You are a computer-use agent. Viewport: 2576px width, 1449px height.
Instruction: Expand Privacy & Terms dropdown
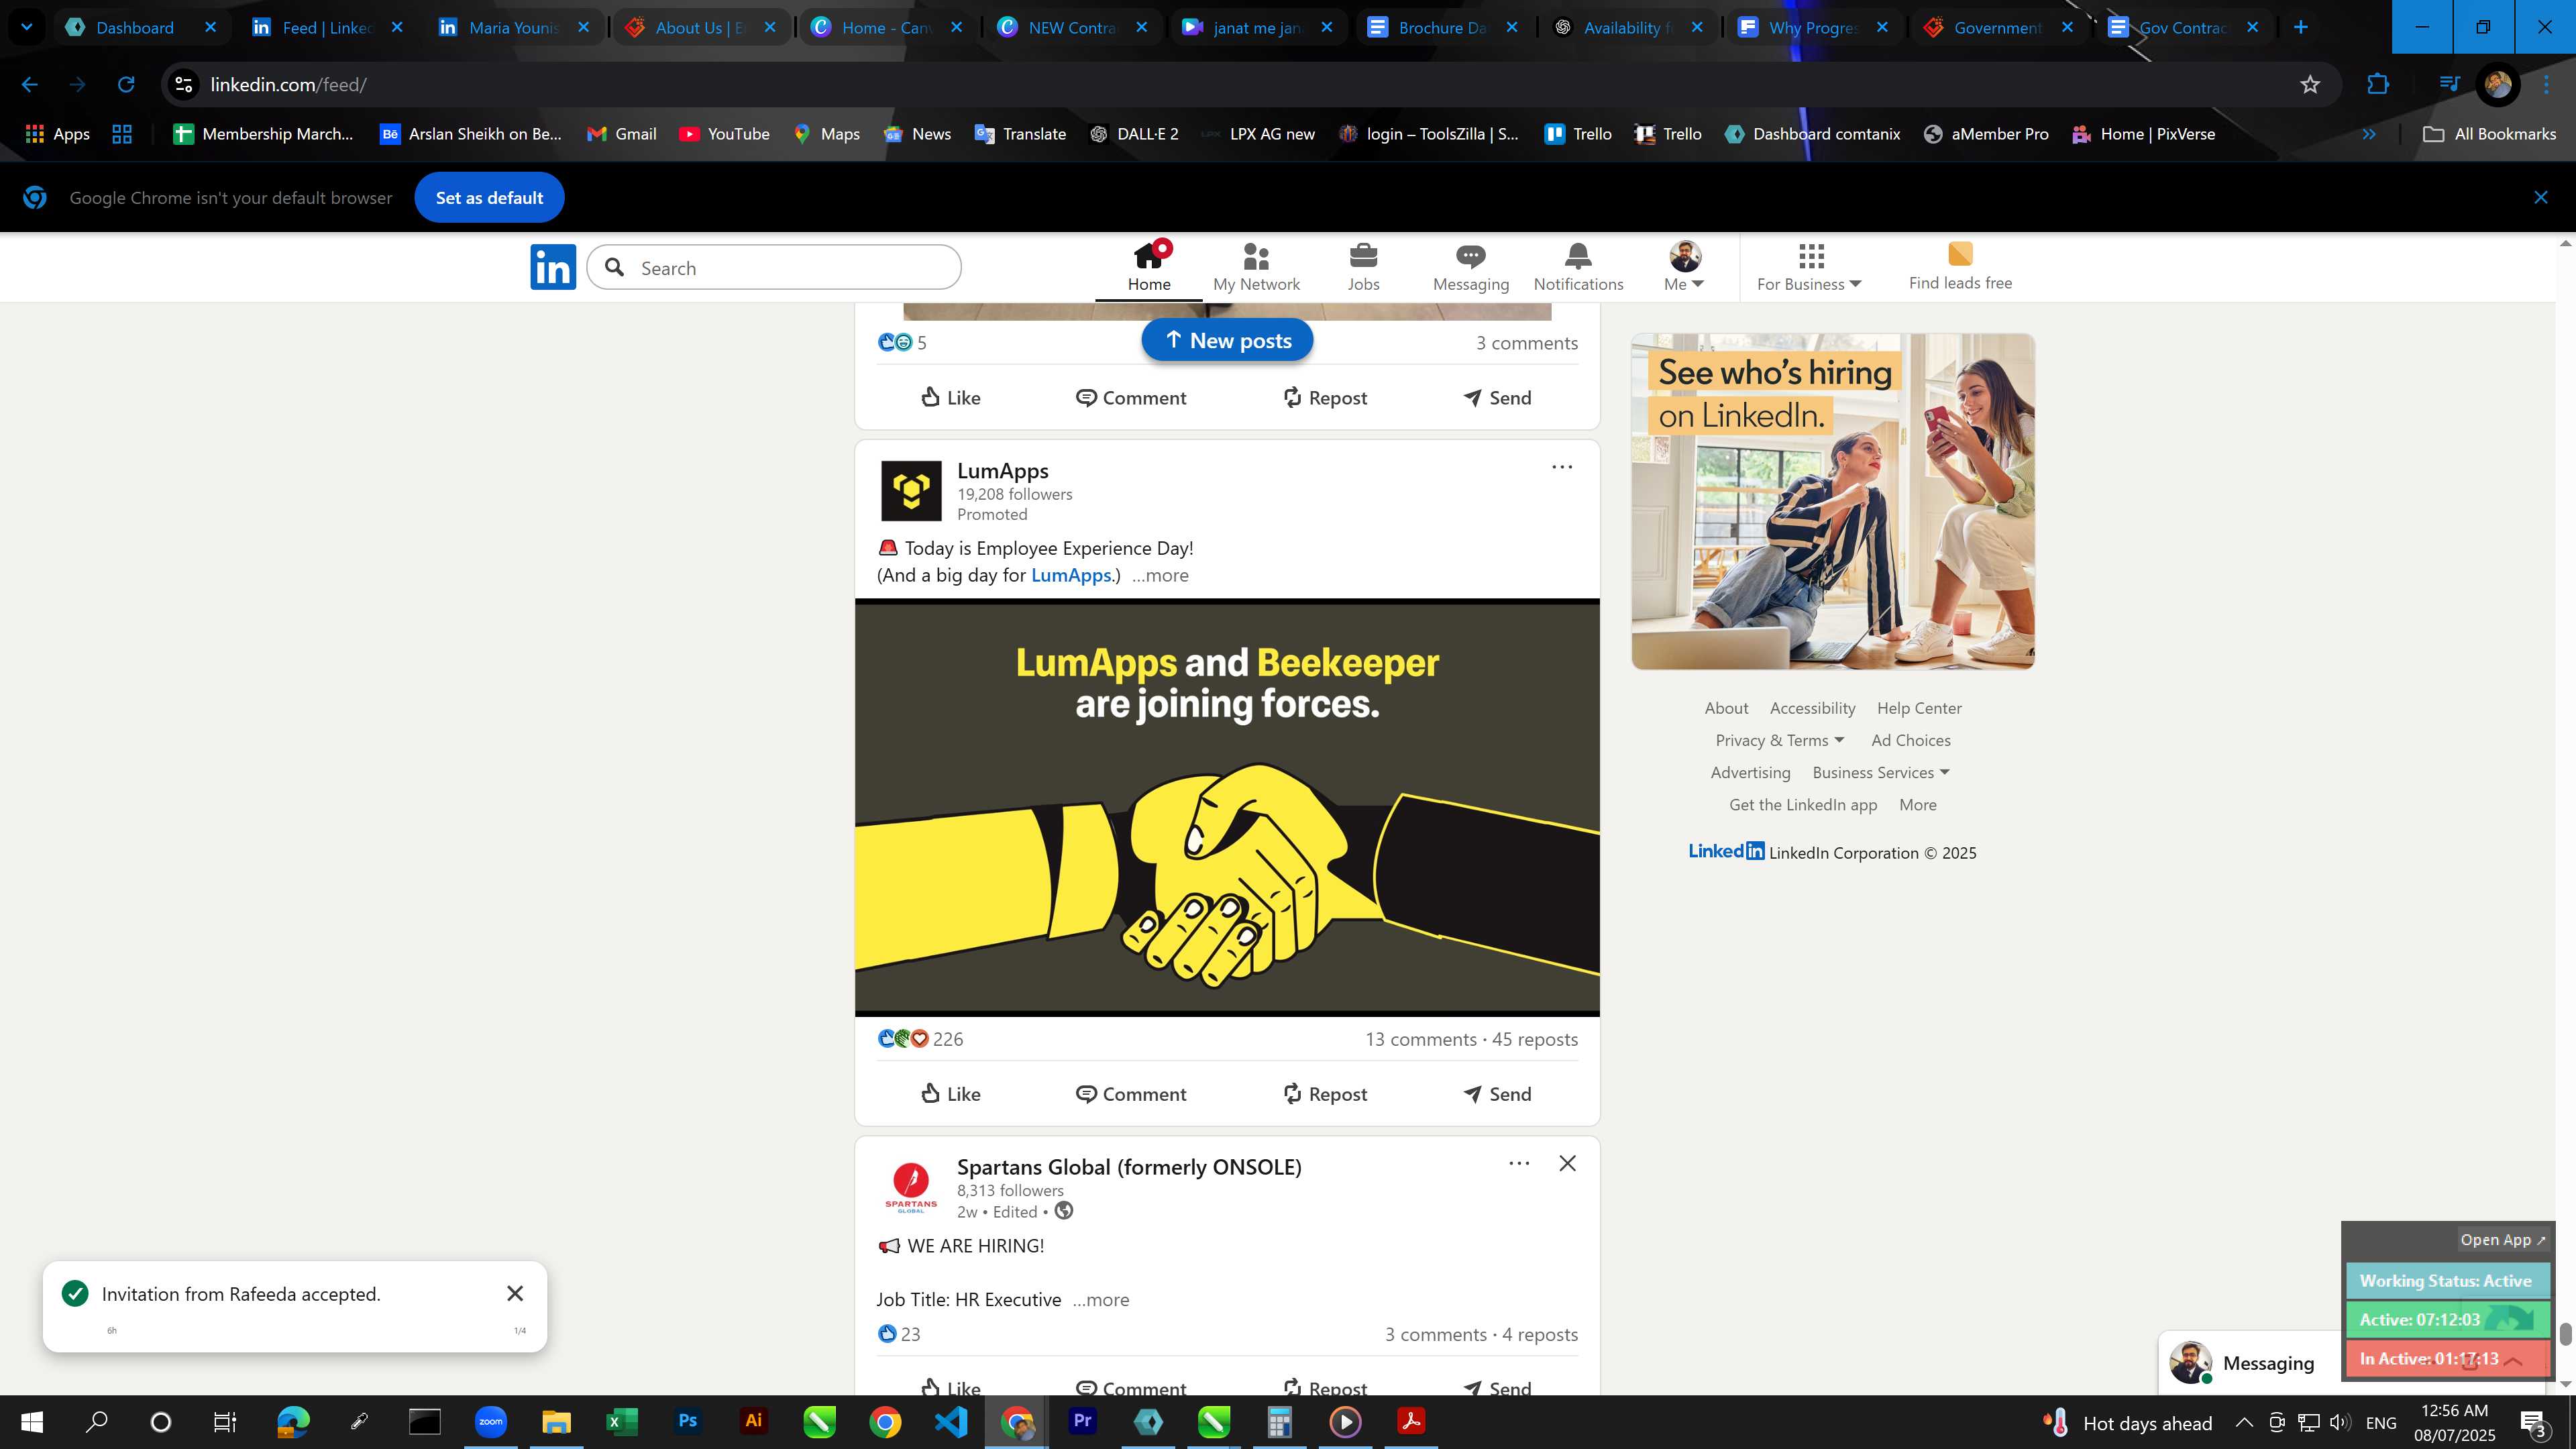1779,740
